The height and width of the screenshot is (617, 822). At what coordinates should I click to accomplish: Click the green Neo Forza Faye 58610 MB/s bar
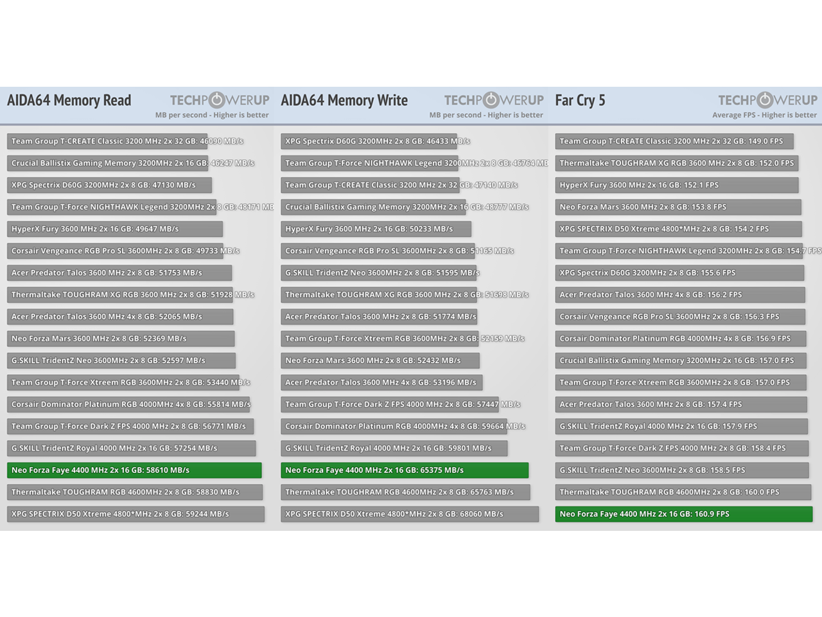click(x=134, y=470)
